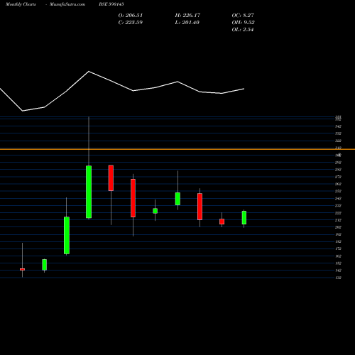This screenshot has width=355, height=355.
Task: Click the right end of the white line chart
Action: [244, 89]
